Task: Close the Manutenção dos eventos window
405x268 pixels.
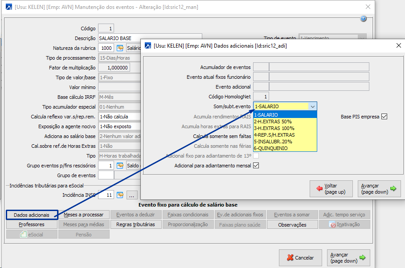Action: click(x=368, y=7)
